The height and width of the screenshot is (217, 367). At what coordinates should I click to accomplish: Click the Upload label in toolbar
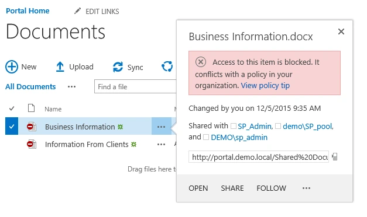tap(81, 66)
